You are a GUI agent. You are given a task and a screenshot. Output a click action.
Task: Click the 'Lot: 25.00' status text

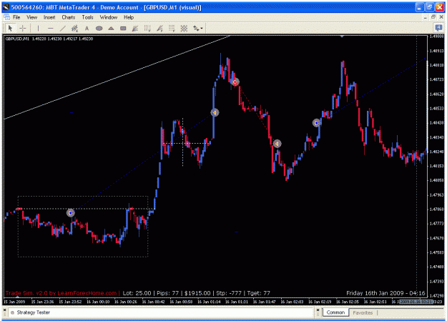[x=137, y=293]
